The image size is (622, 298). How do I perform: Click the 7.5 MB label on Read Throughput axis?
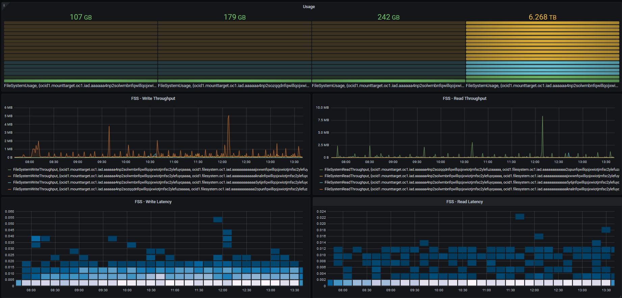tap(323, 120)
